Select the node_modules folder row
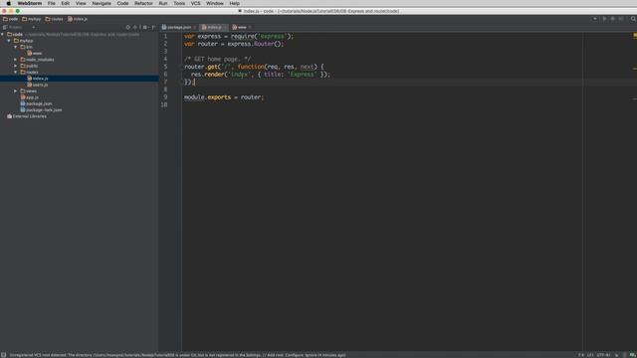Image resolution: width=637 pixels, height=358 pixels. 80,60
